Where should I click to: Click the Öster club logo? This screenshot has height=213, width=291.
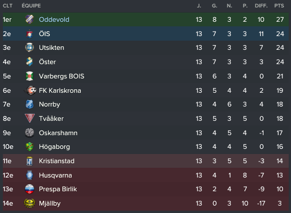pyautogui.click(x=30, y=62)
